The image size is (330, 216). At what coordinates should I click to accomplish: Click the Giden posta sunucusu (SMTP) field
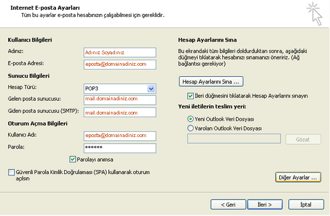tap(120, 112)
